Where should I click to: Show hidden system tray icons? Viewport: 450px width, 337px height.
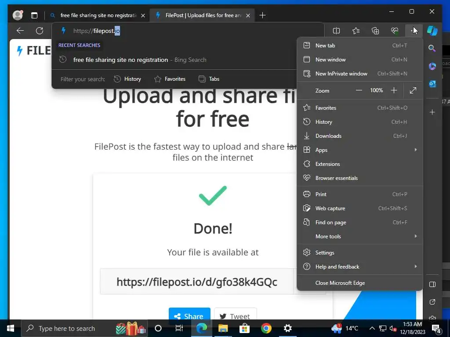(x=372, y=328)
